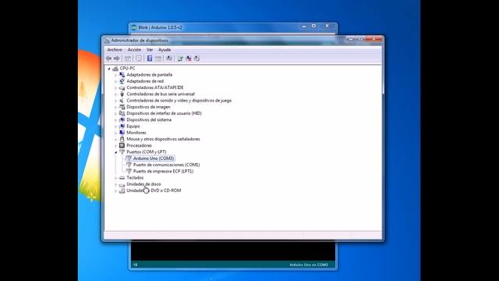Screen dimensions: 499x281
Task: Select Arduino Uno (COM3) device
Action: [x=154, y=158]
